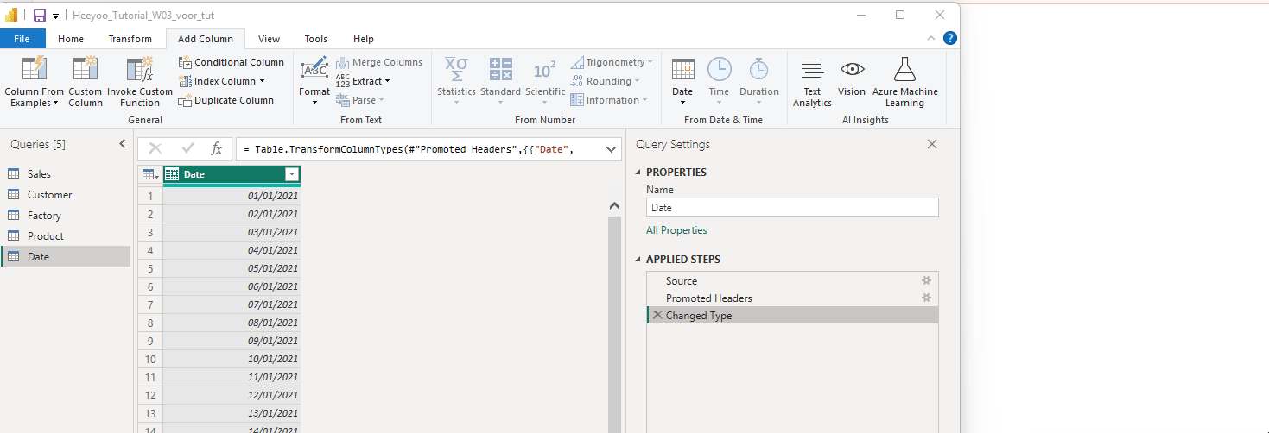The image size is (1269, 433).
Task: Switch to the View tab
Action: (x=270, y=39)
